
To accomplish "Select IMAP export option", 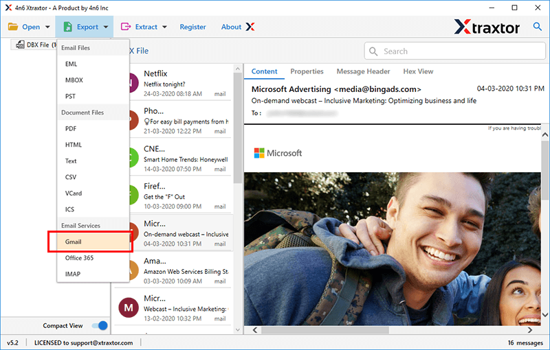I will 93,274.
